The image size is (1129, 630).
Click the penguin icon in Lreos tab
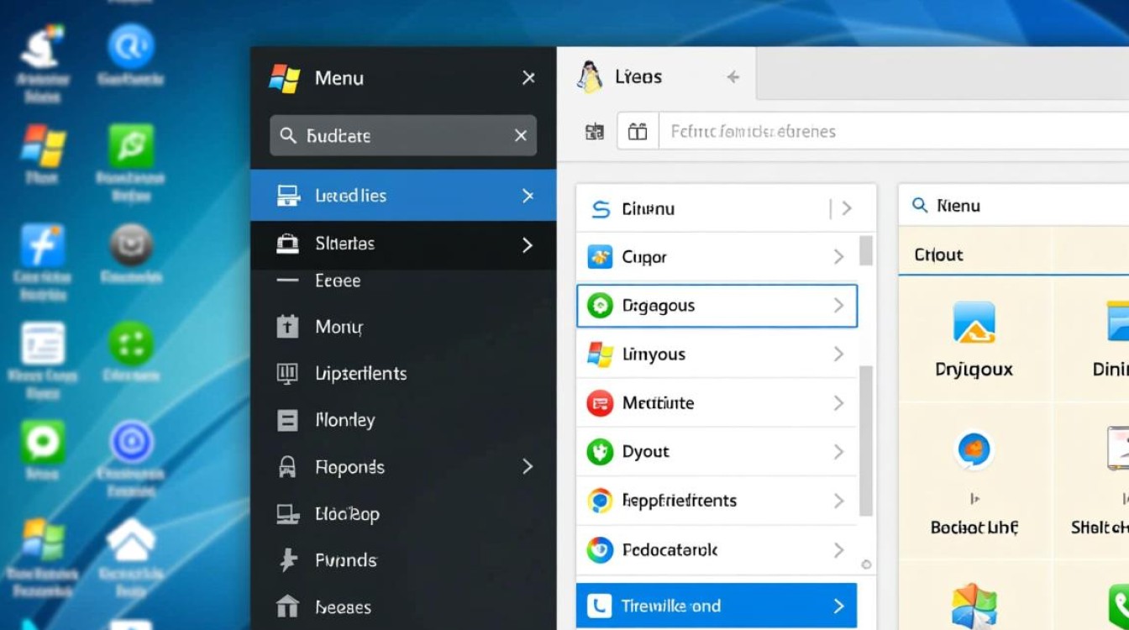tap(591, 77)
